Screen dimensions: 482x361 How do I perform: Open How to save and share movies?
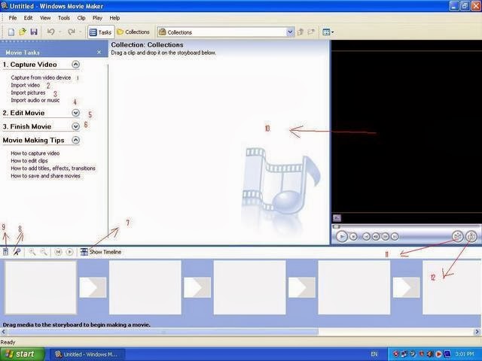45,176
